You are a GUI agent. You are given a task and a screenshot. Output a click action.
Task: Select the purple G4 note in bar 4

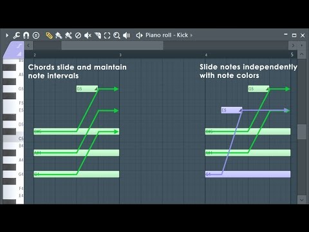248,174
